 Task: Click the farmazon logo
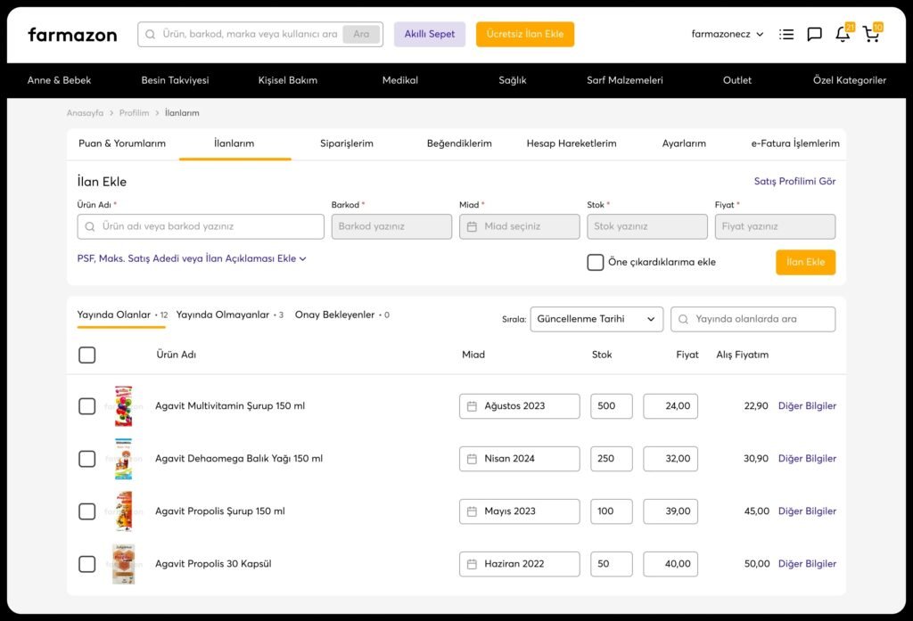(x=72, y=35)
